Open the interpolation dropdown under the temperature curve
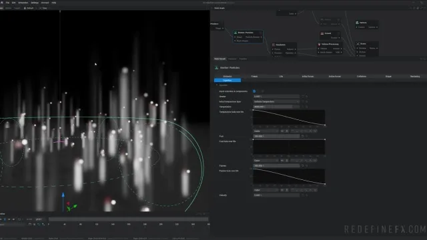Screen dimensions: 427x240 [x=266, y=131]
